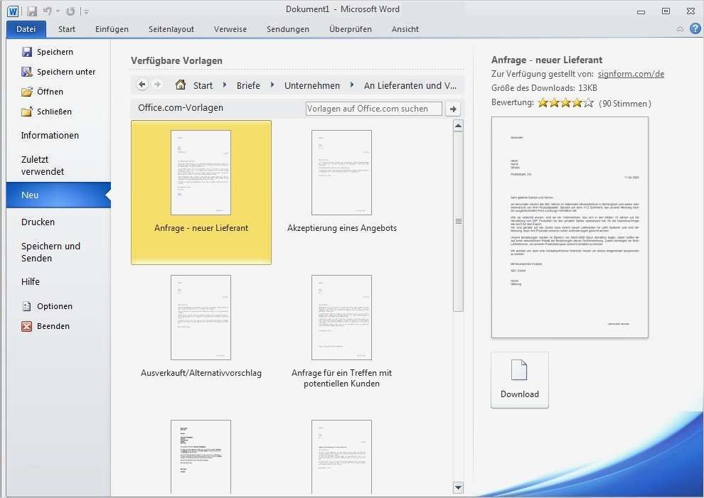
Task: Open Help via the question mark icon
Action: 695,28
